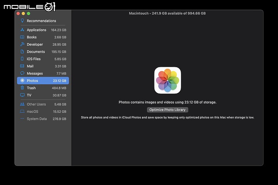Select the Applications category label

click(37, 30)
